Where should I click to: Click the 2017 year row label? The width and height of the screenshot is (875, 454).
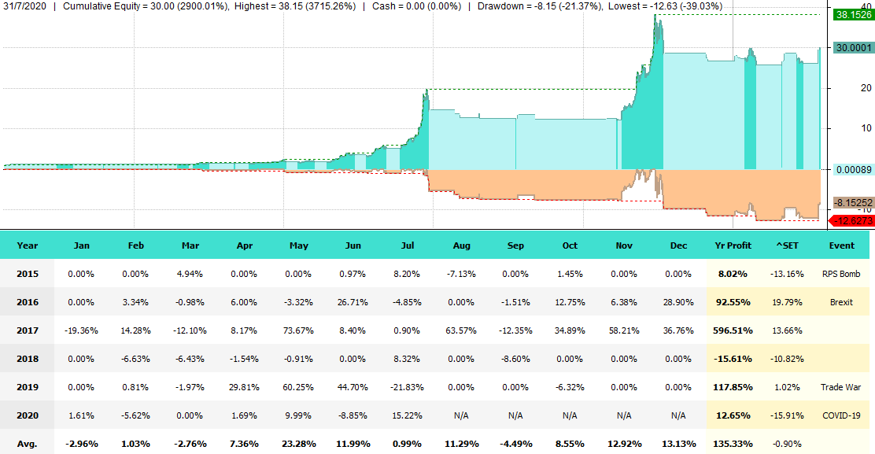click(x=28, y=330)
